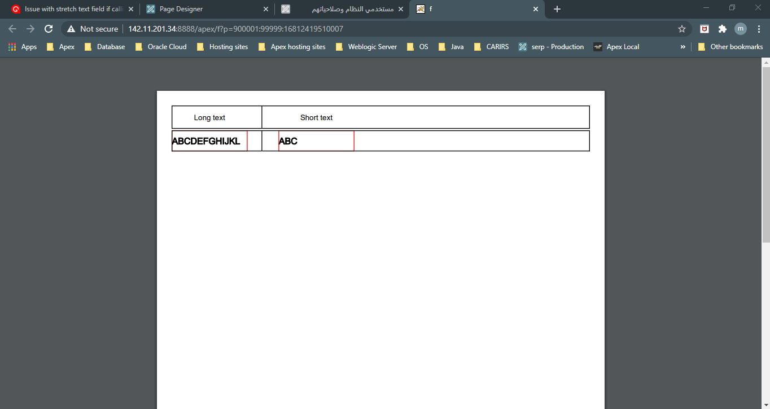Screen dimensions: 770x409
Task: Open the Oracle Cloud bookmark folder
Action: click(161, 47)
